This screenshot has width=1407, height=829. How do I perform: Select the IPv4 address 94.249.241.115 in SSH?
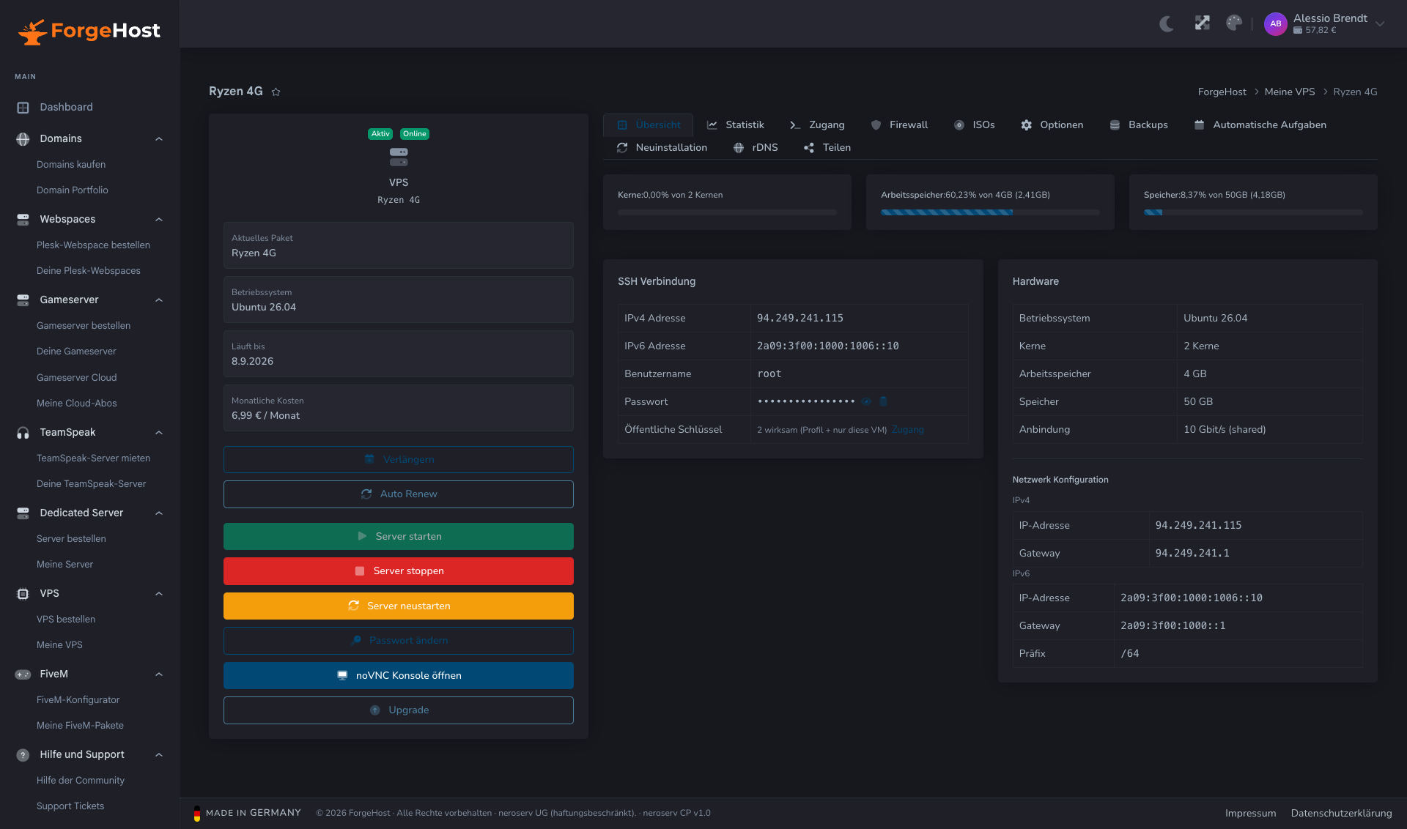point(799,319)
